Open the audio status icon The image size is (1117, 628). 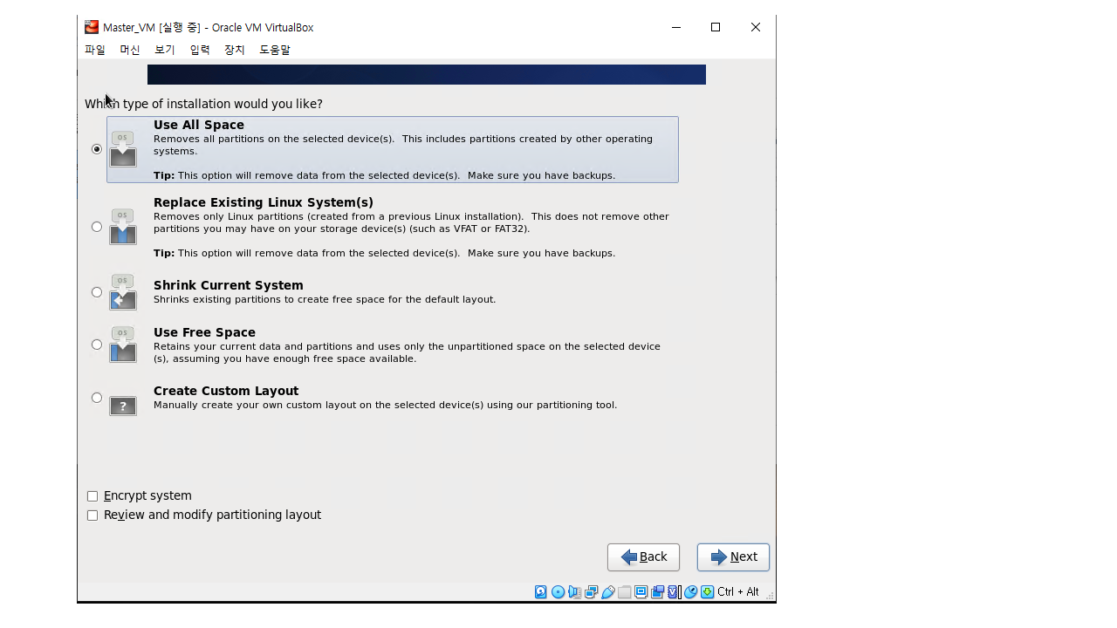pos(574,592)
